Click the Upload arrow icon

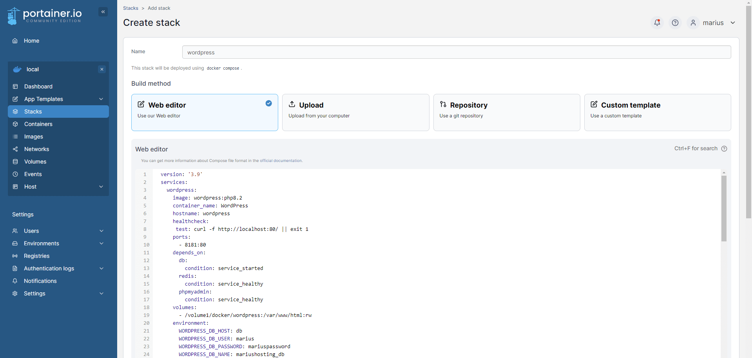pyautogui.click(x=292, y=104)
